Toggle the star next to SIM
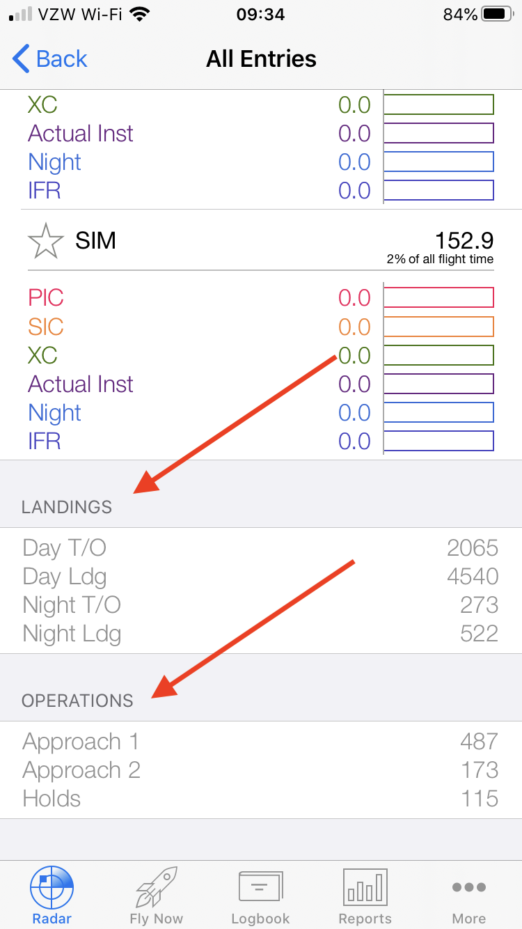This screenshot has height=929, width=522. pos(46,241)
